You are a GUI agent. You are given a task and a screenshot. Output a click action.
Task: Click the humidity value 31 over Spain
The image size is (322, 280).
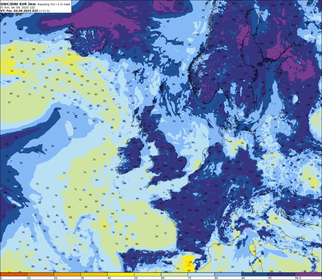191,262
